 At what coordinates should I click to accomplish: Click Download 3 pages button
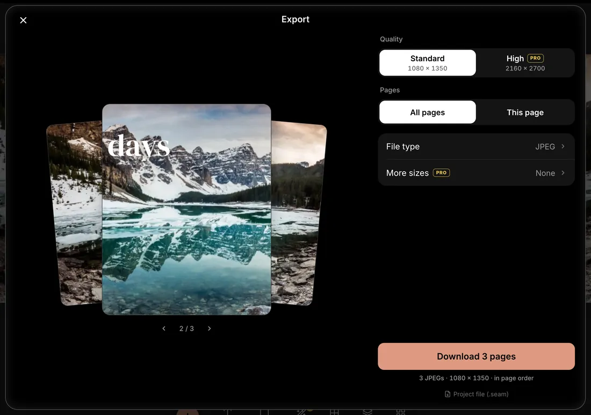(476, 356)
